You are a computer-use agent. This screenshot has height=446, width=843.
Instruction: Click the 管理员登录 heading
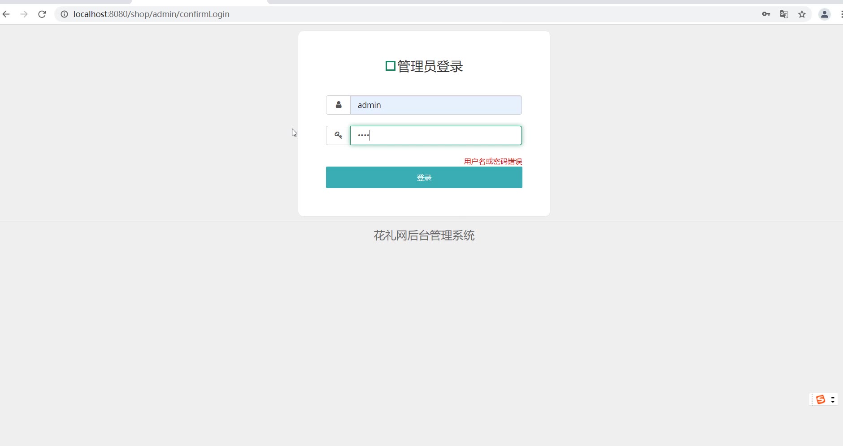430,66
